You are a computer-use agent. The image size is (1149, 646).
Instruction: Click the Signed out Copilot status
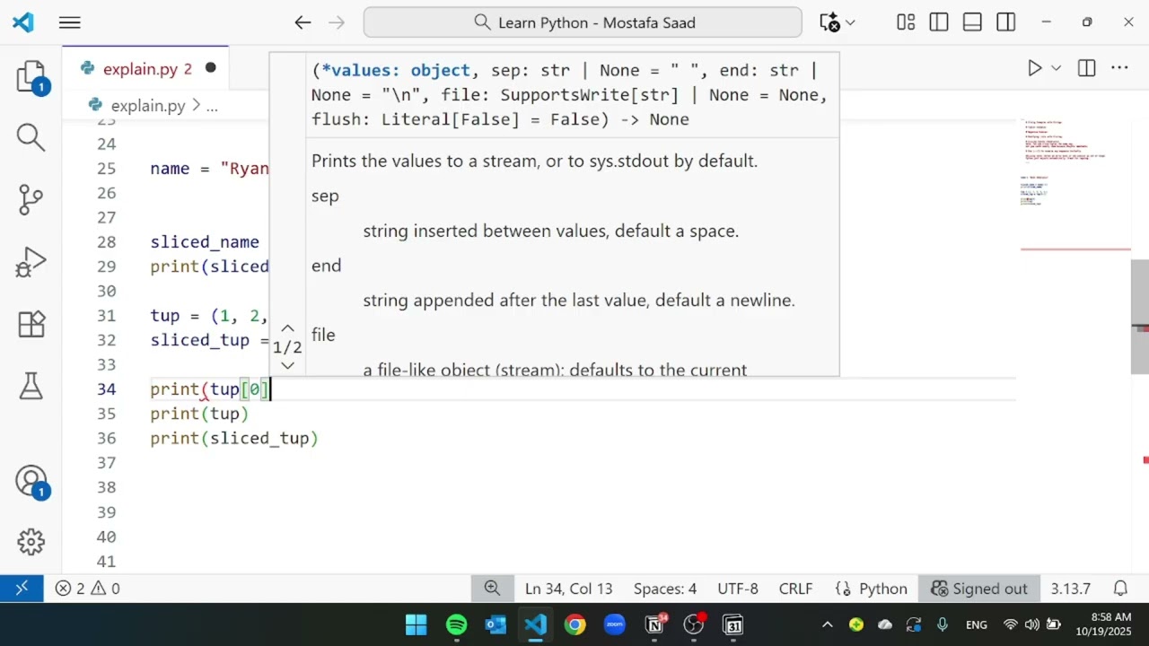pyautogui.click(x=979, y=589)
